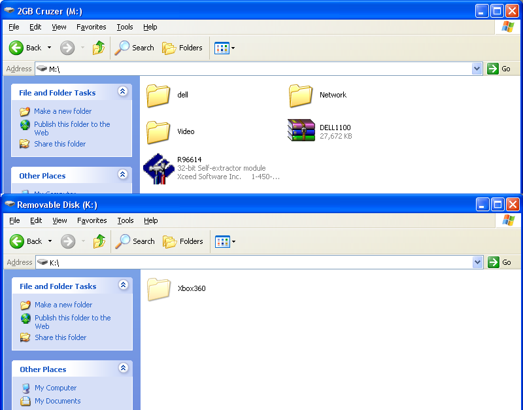Click Go button next to K:\ address
The image size is (523, 410).
point(499,262)
